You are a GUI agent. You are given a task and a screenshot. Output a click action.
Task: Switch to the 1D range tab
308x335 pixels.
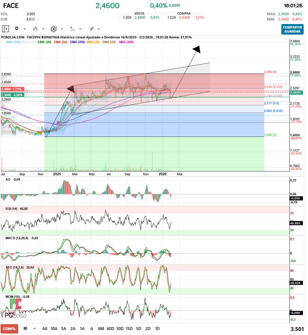tap(157, 329)
